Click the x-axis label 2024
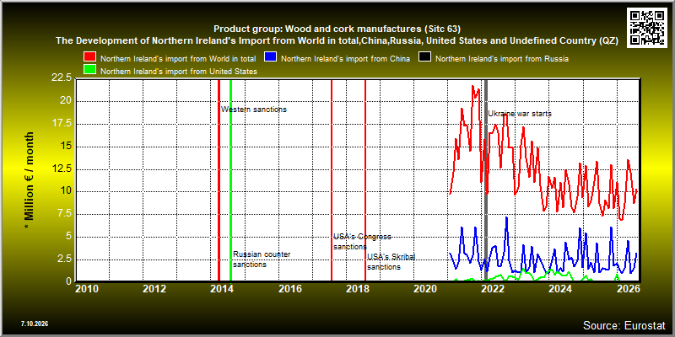The height and width of the screenshot is (337, 675). click(560, 289)
